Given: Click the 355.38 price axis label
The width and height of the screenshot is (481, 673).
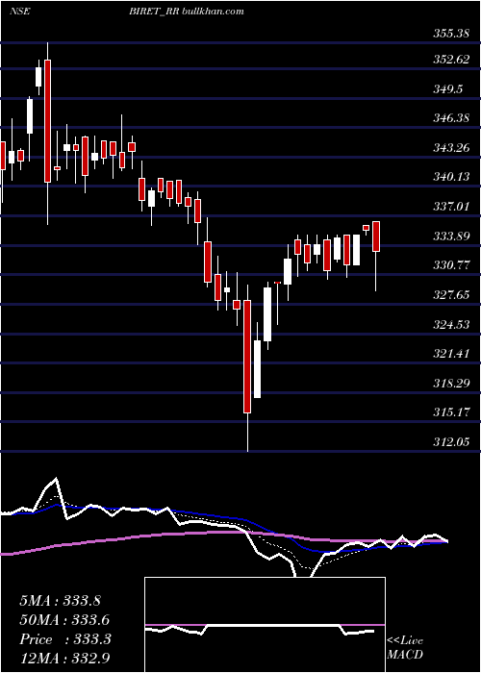Looking at the screenshot, I should point(450,33).
